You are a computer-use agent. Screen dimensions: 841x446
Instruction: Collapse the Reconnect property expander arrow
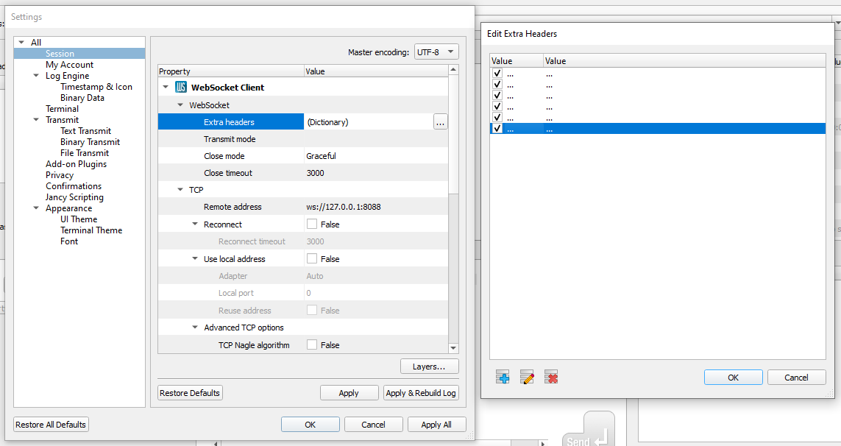click(x=195, y=224)
